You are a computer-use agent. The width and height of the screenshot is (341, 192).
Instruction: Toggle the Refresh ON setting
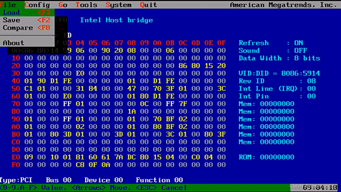coord(271,43)
